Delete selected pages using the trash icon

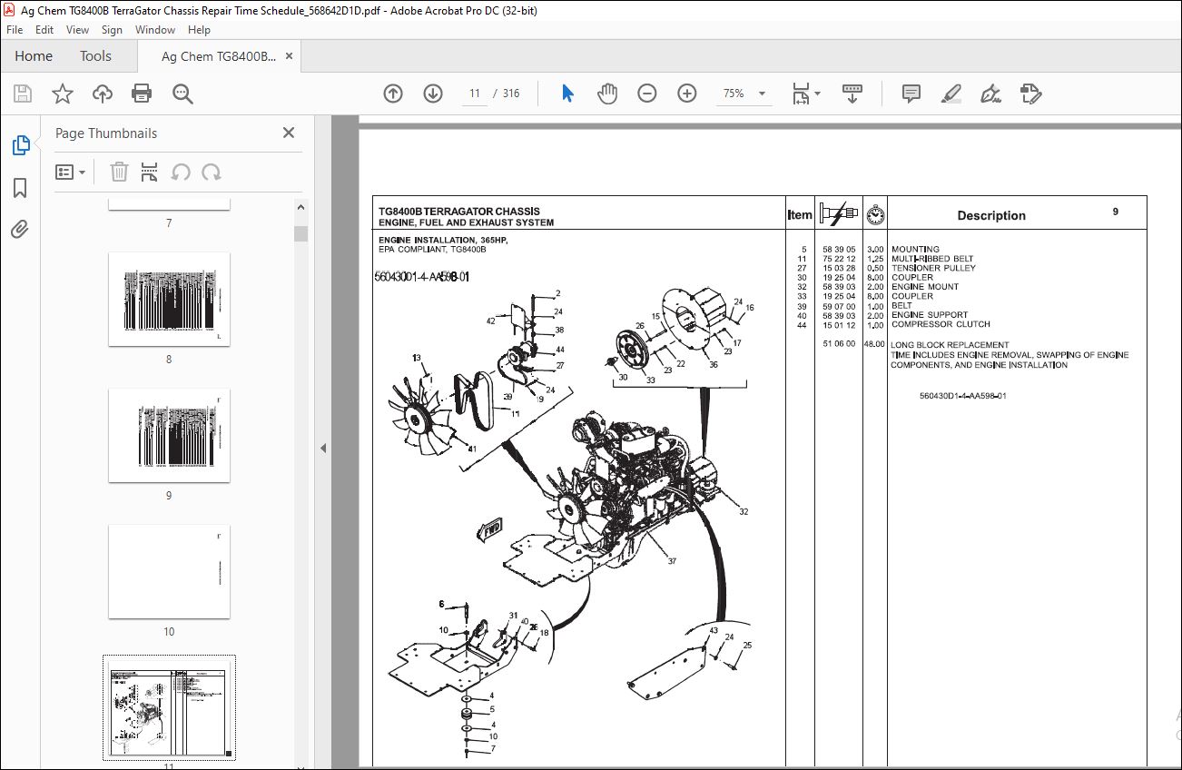(x=119, y=172)
